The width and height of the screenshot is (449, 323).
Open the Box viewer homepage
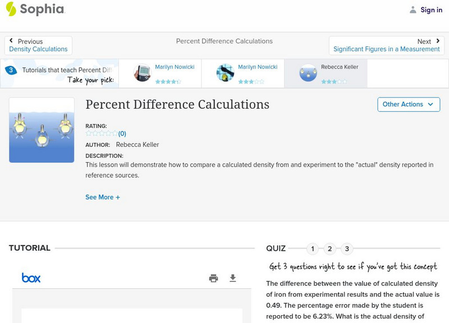pos(29,277)
